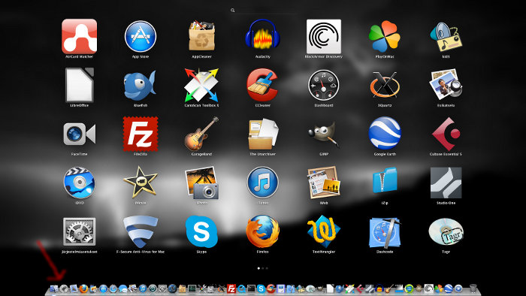Open Finder in the Dock
The image size is (526, 296).
[x=53, y=288]
